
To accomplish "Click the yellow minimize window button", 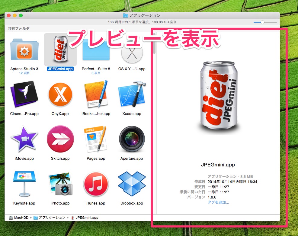I will tap(15, 15).
